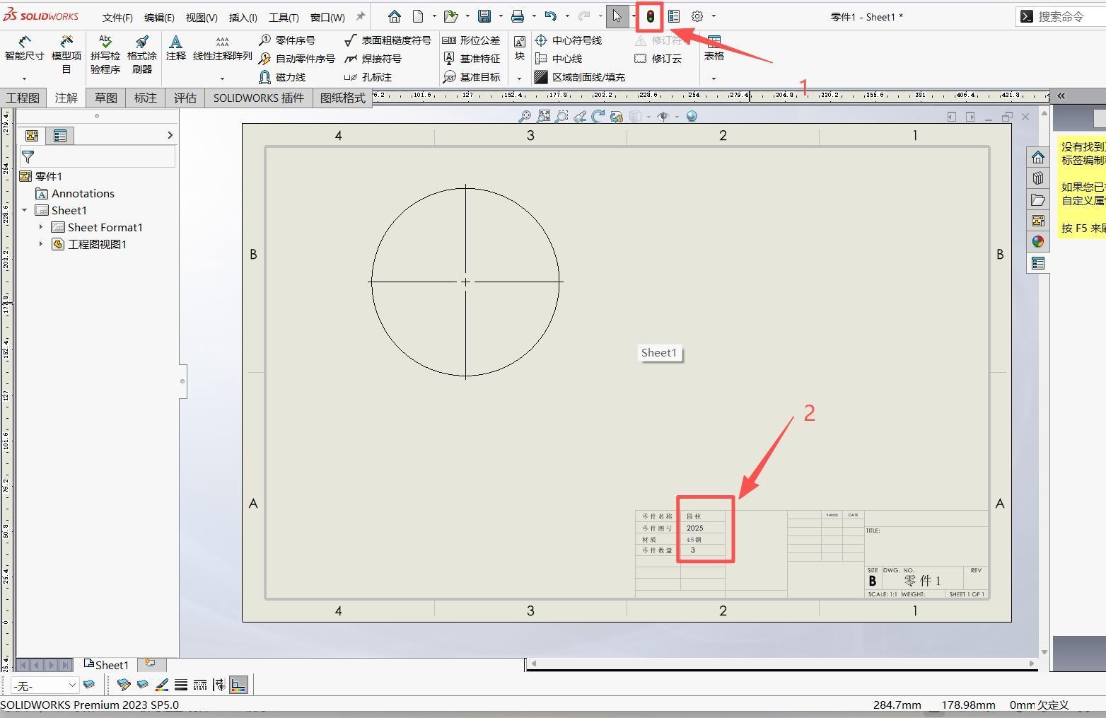Insert Hole Callout (孔标注)
Image resolution: width=1106 pixels, height=718 pixels.
pos(368,77)
